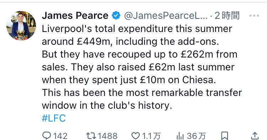This screenshot has height=140, width=267.
Task: Open the @JamesPearceL... handle link
Action: click(x=166, y=16)
